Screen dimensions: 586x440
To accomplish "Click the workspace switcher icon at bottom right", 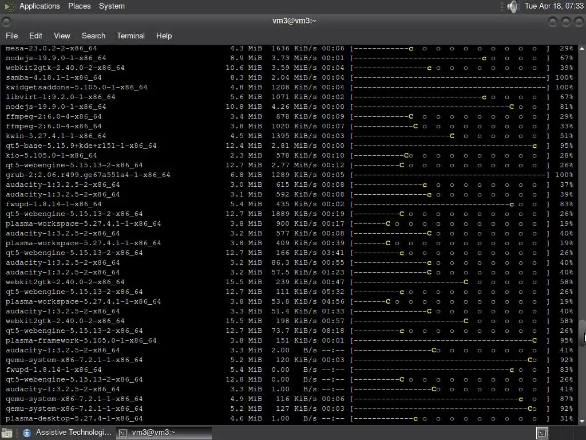I will [x=542, y=433].
